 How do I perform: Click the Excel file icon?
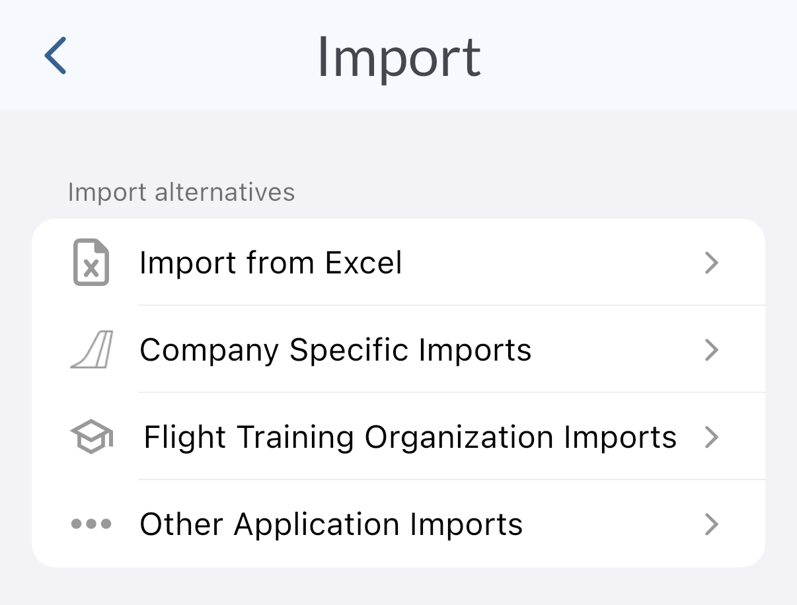point(91,262)
